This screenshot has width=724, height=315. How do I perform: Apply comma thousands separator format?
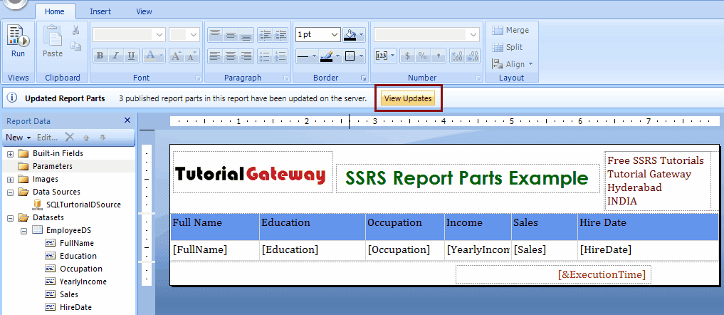(x=439, y=56)
